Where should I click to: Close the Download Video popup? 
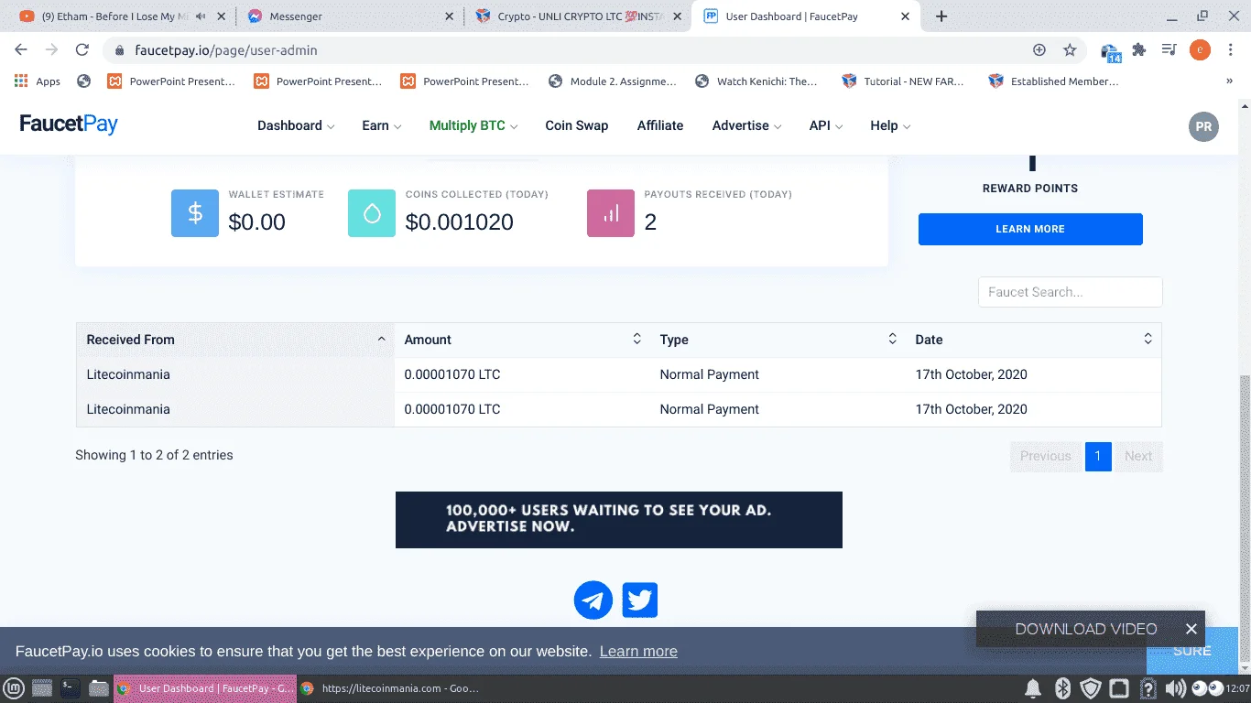[1191, 629]
